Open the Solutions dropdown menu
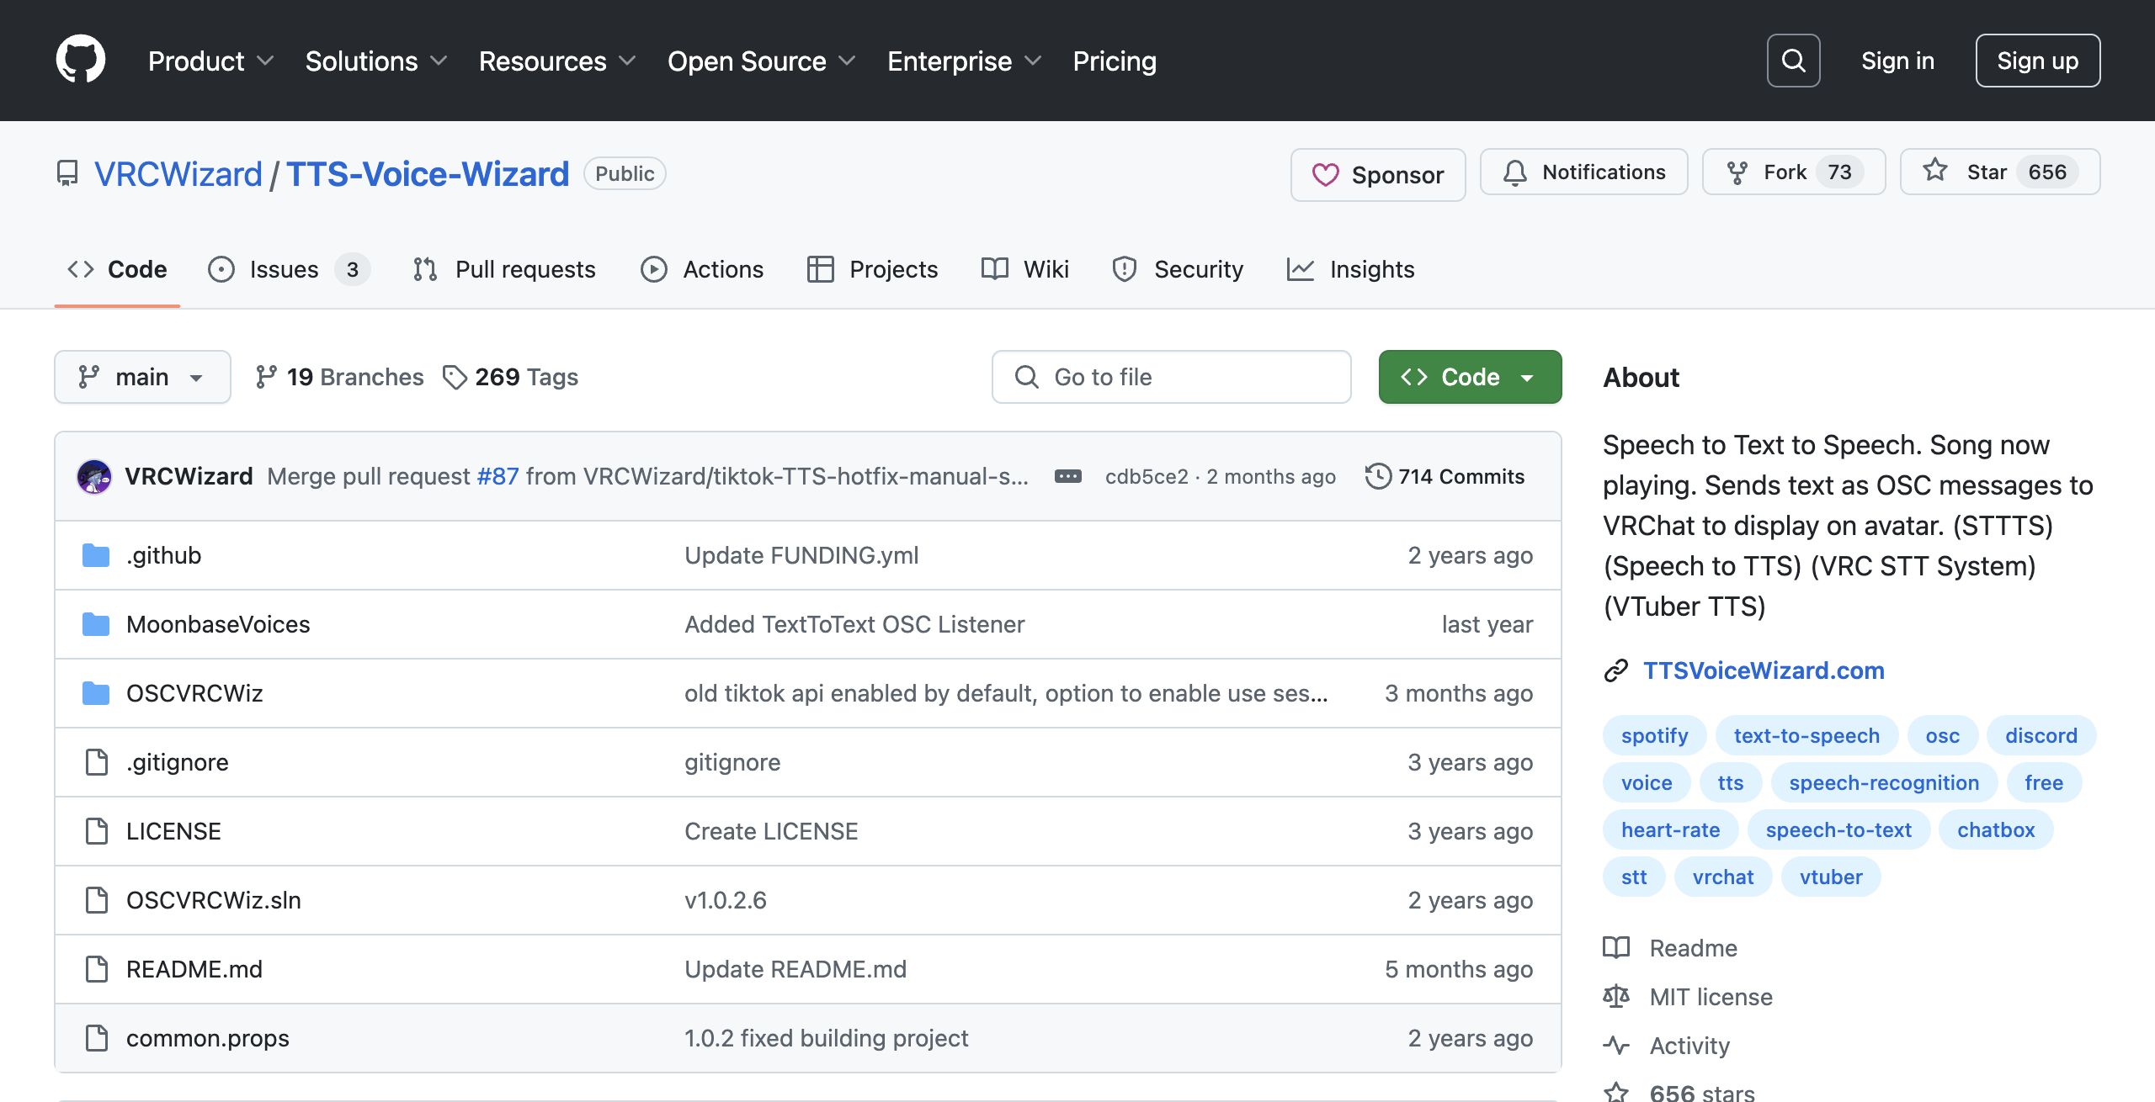 375,61
